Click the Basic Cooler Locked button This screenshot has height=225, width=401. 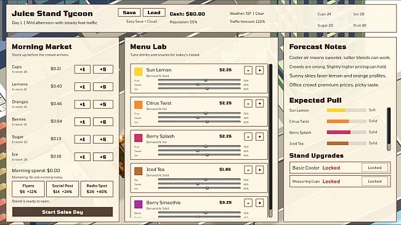point(375,168)
